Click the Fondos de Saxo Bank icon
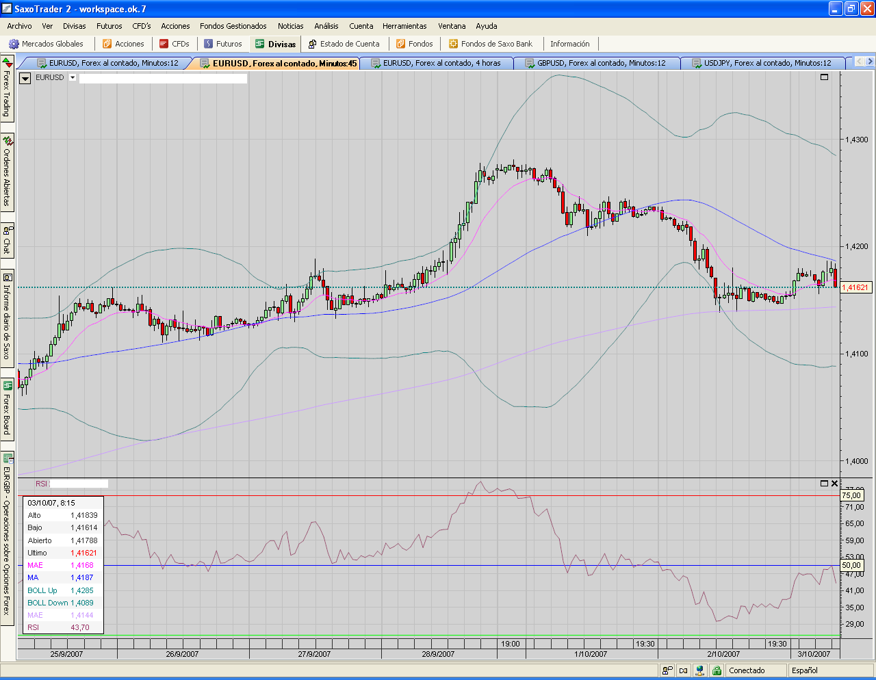The image size is (876, 680). point(453,44)
